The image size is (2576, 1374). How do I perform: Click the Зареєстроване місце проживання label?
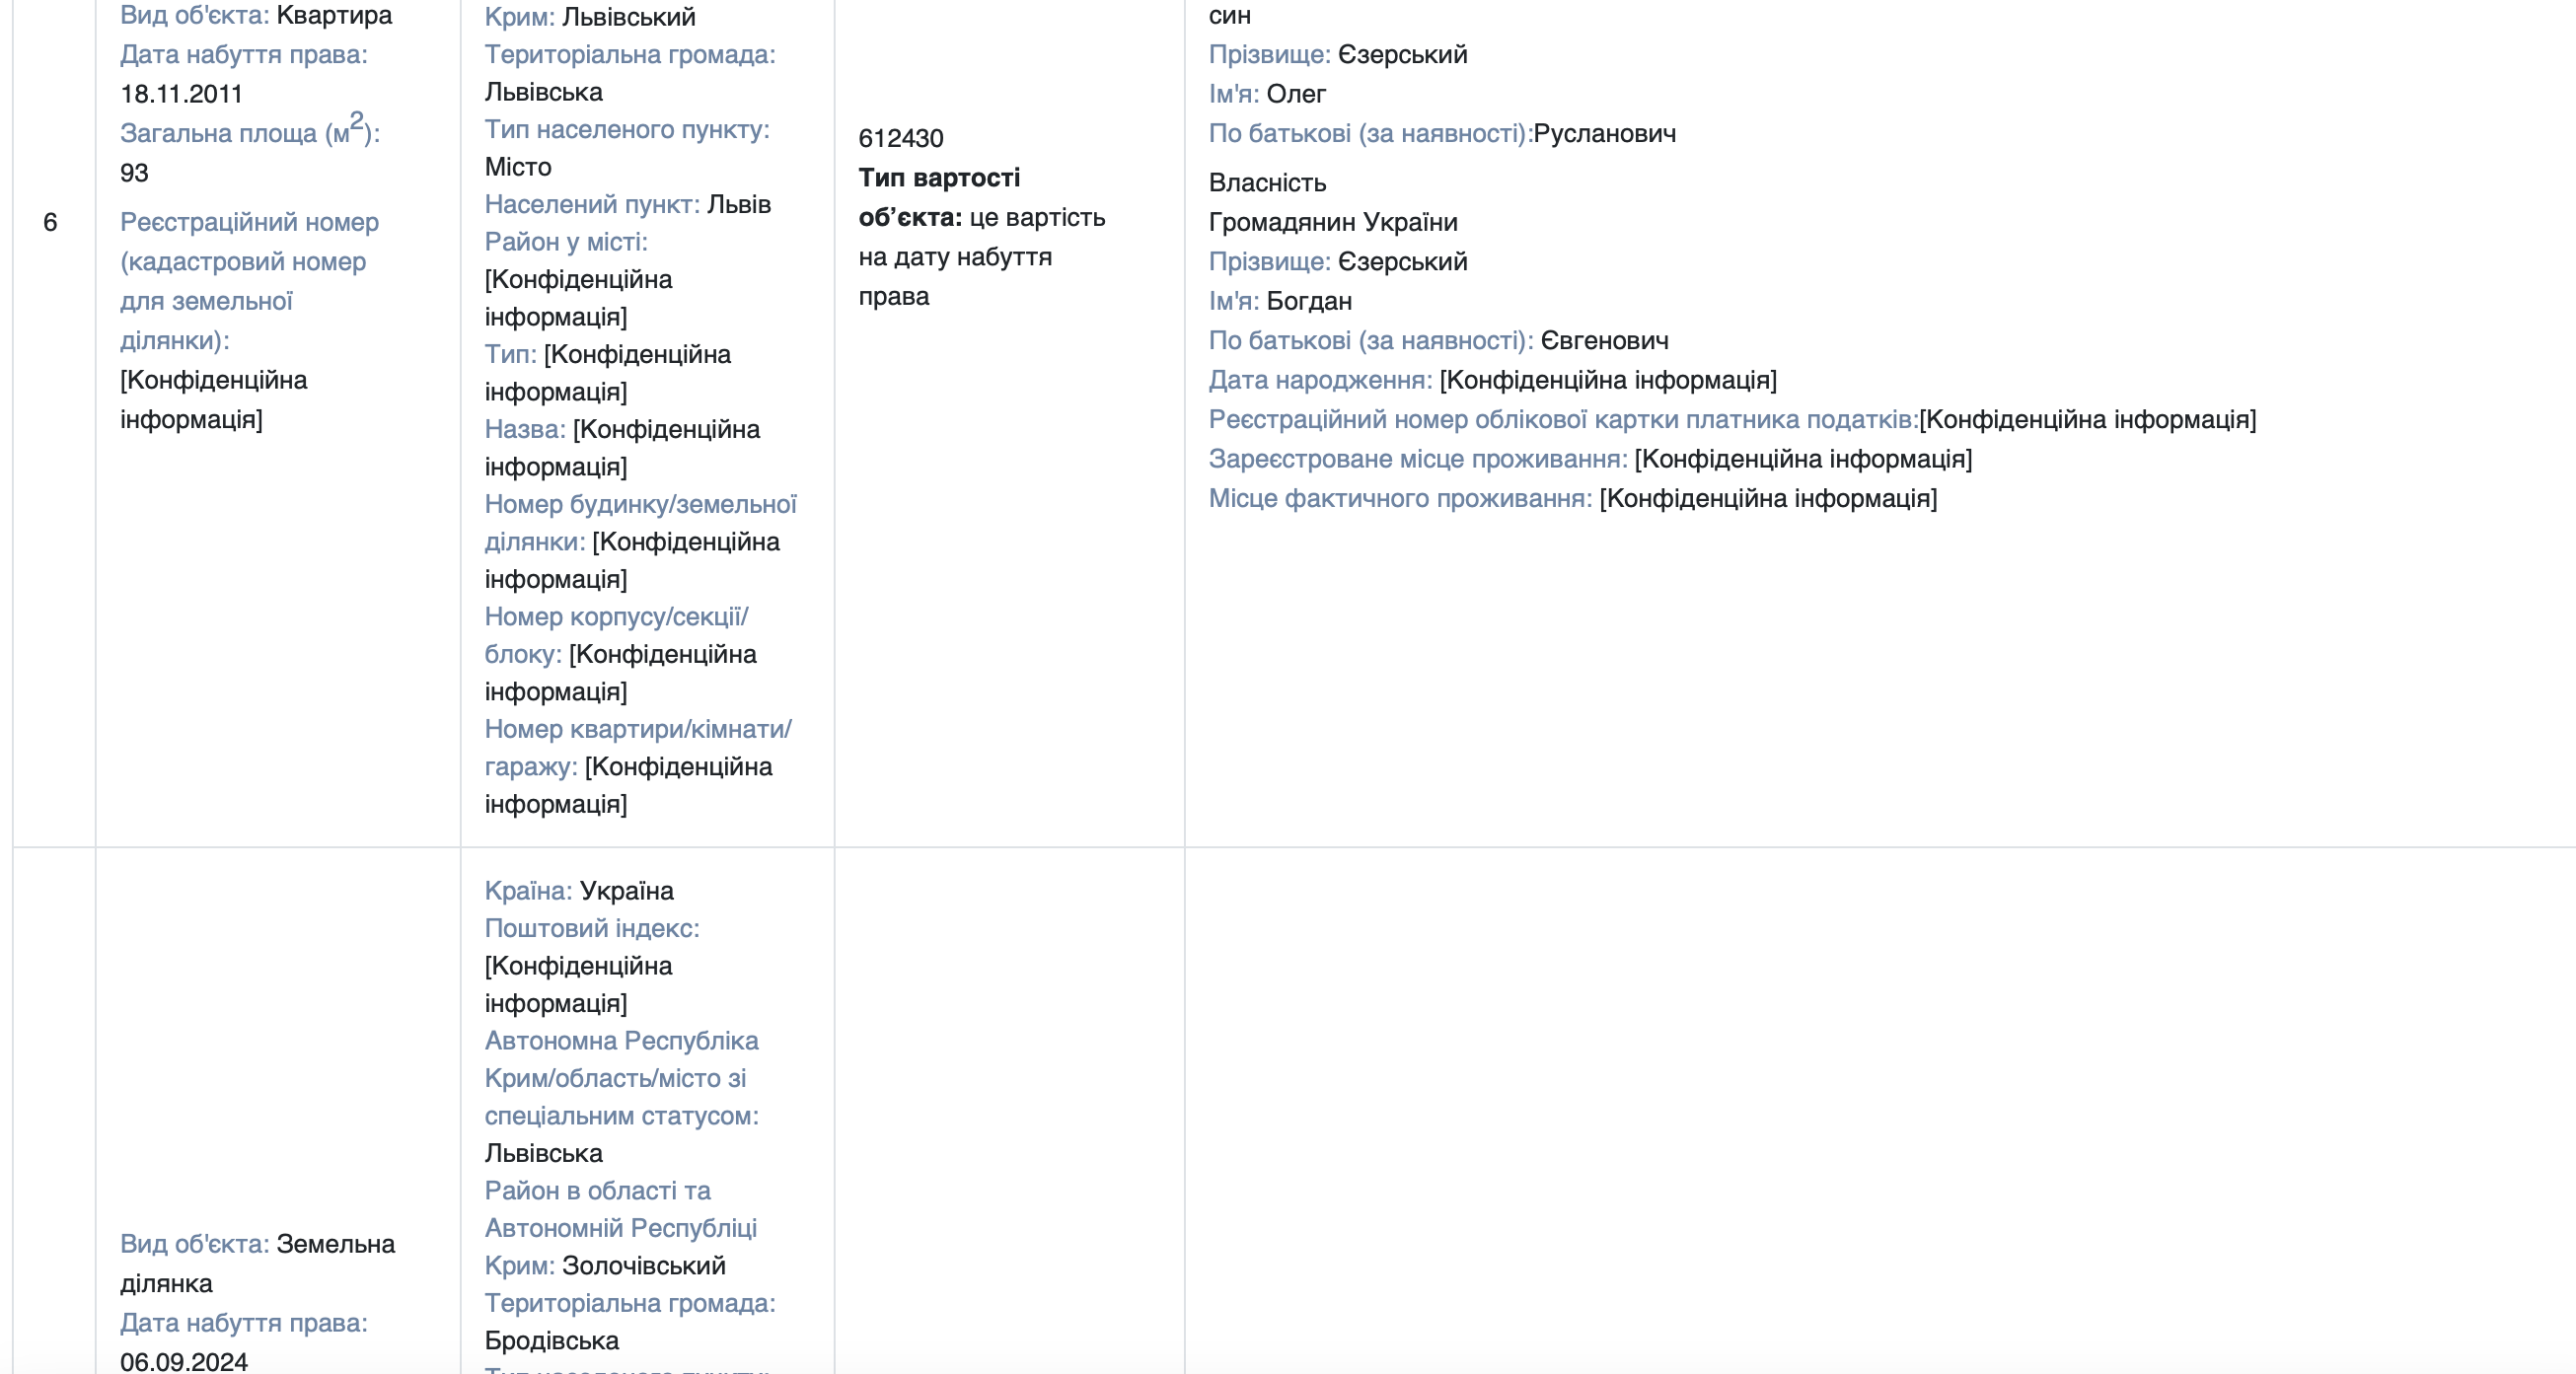click(x=1418, y=459)
